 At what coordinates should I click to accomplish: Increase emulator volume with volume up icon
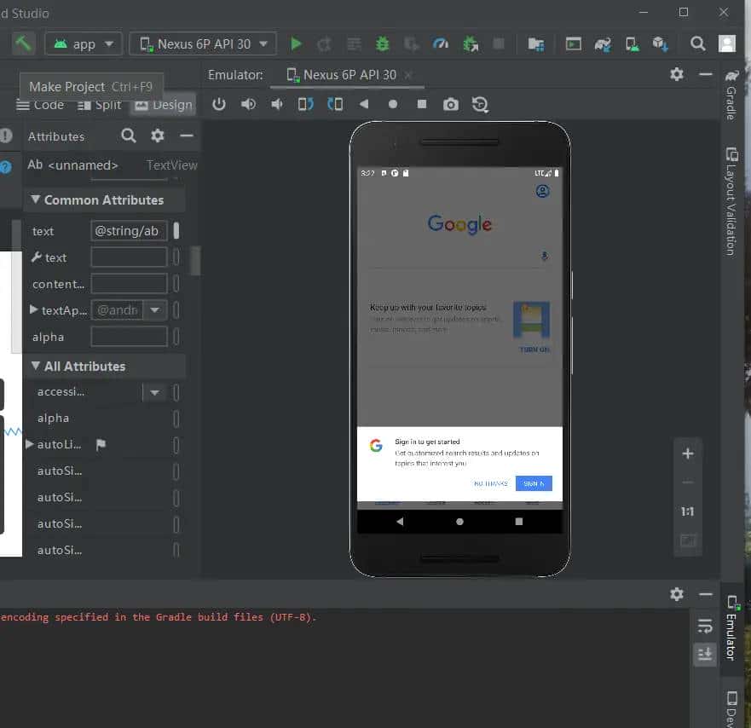248,104
